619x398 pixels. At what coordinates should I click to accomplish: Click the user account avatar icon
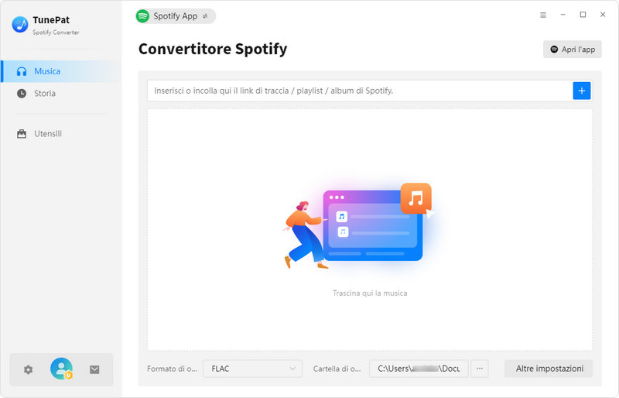tap(62, 369)
